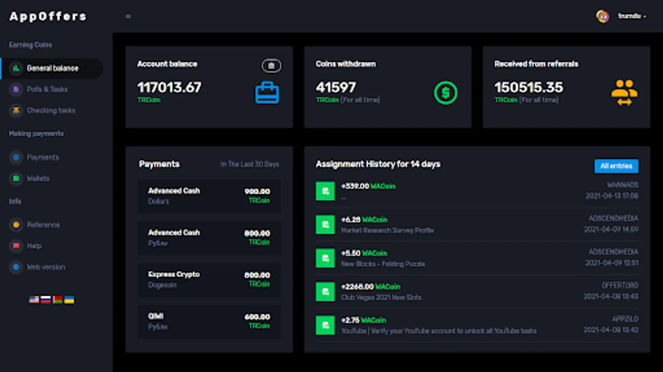This screenshot has height=372, width=663.
Task: Click the New Blocks - Folding Puzzle entry
Action: [383, 264]
